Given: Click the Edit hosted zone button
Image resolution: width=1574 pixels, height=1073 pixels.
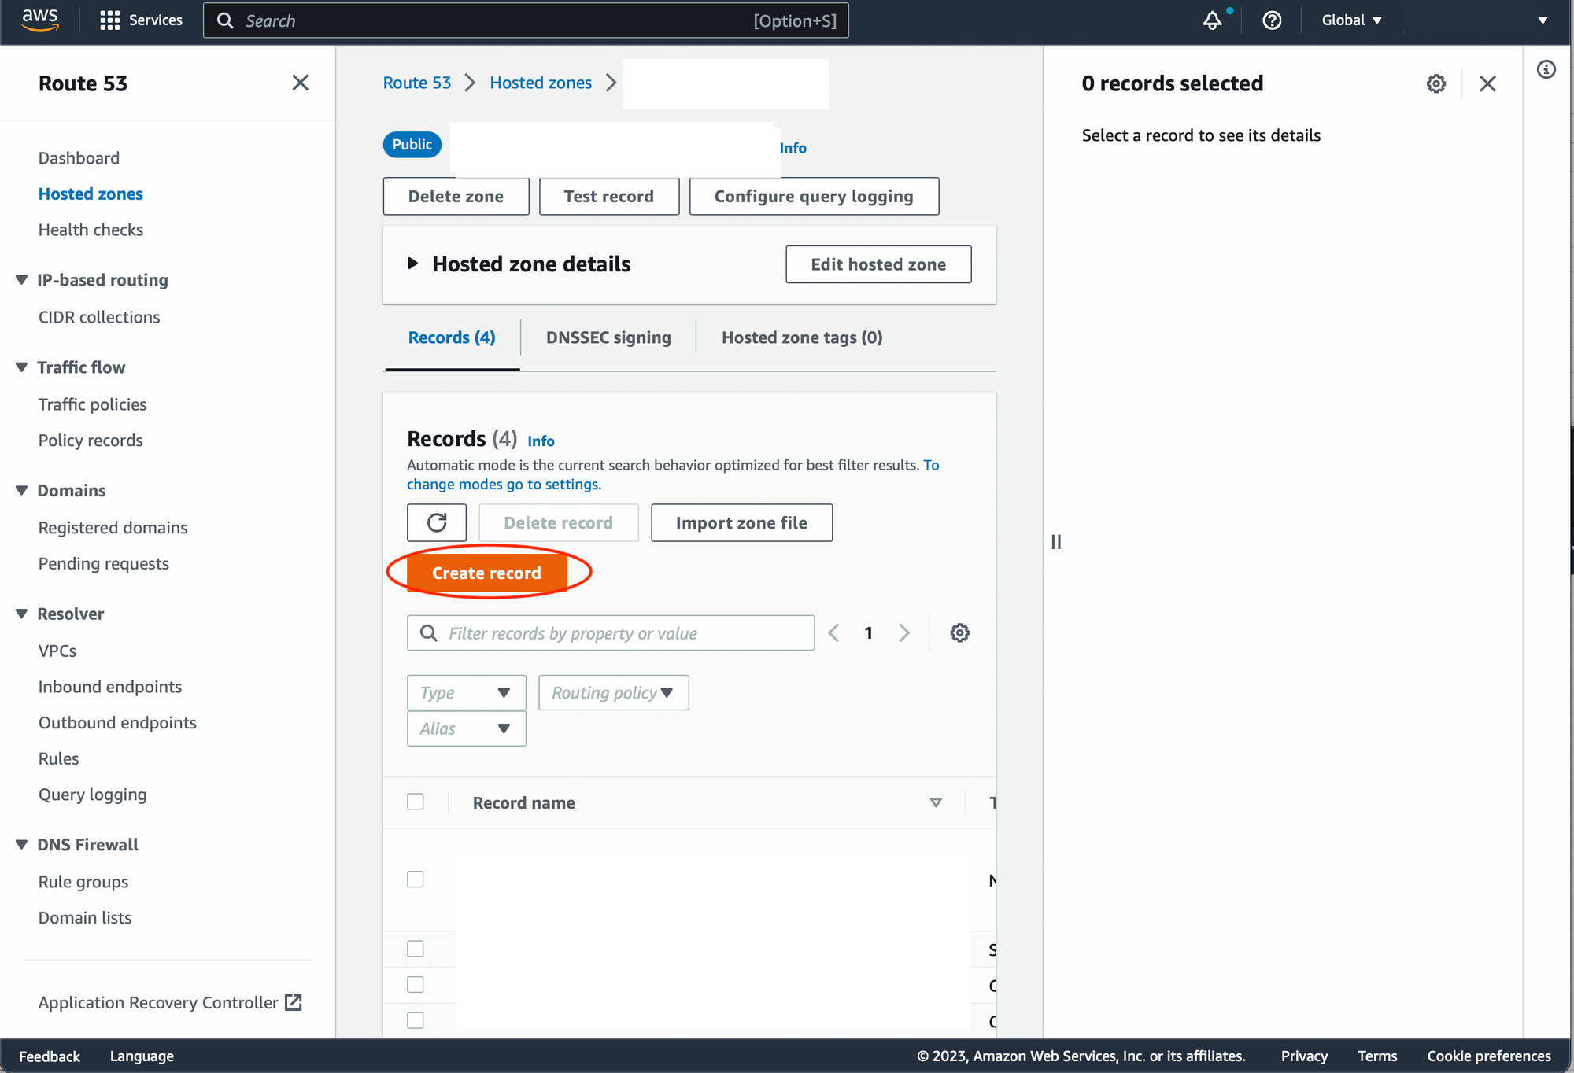Looking at the screenshot, I should pos(878,264).
